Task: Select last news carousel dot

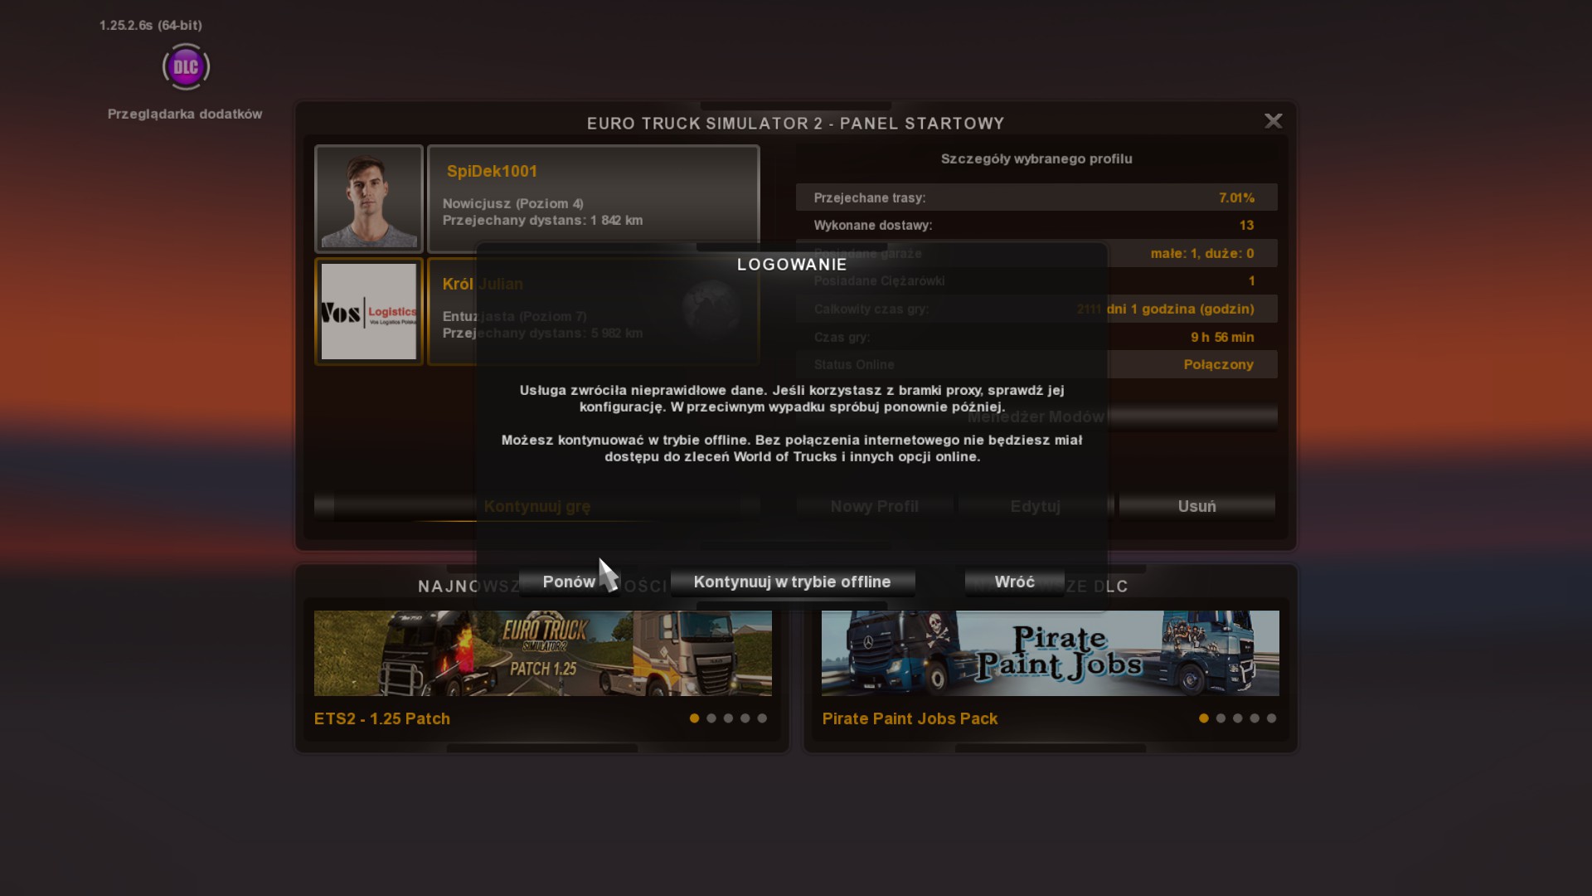Action: [762, 718]
